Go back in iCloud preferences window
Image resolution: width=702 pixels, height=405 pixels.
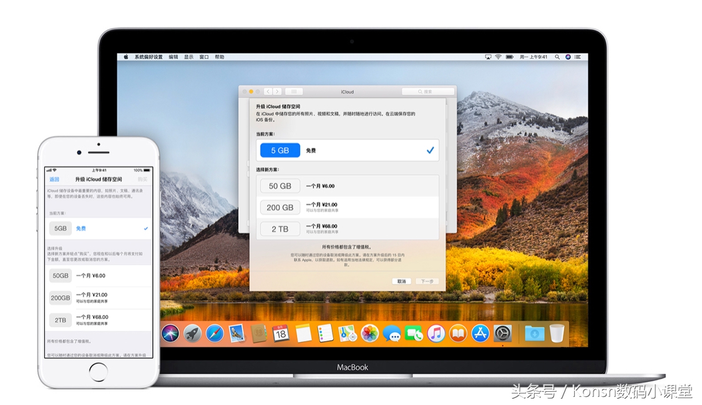[x=268, y=91]
